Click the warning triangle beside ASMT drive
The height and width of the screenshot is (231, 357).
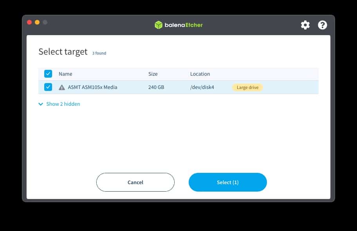[62, 87]
